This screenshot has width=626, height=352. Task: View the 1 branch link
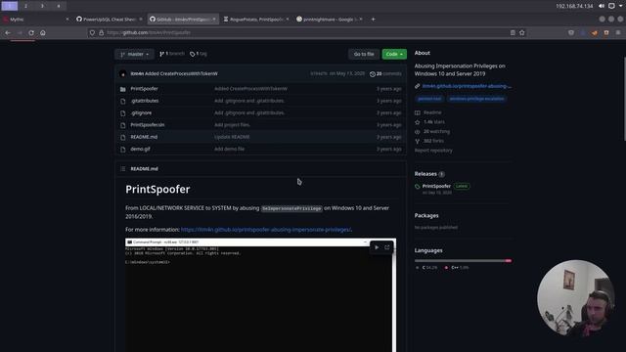click(x=172, y=54)
